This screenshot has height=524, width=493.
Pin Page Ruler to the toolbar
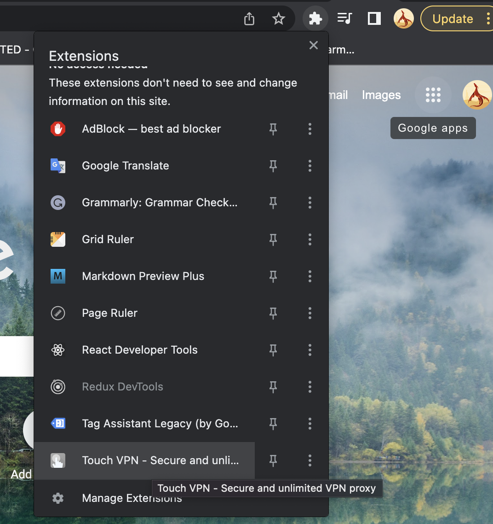click(x=273, y=313)
